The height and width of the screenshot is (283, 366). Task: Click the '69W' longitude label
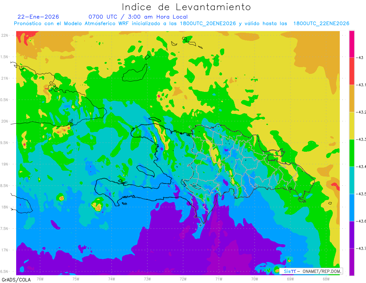pos(290,279)
